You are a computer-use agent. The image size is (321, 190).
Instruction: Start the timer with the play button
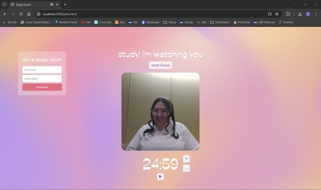click(x=160, y=176)
